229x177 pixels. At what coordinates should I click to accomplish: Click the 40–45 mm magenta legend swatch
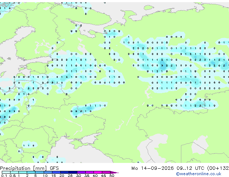tap(98, 172)
